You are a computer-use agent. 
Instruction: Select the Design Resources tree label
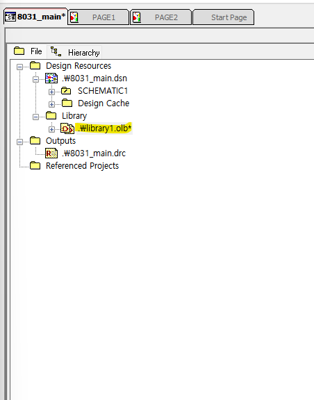[x=78, y=66]
